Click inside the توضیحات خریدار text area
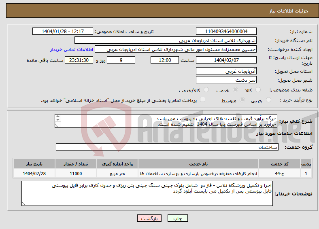Image resolution: width=319 pixels, height=229 pixels. 147,193
